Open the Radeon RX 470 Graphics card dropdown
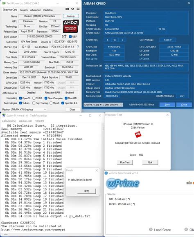This screenshot has width=194, height=237. click(24, 110)
